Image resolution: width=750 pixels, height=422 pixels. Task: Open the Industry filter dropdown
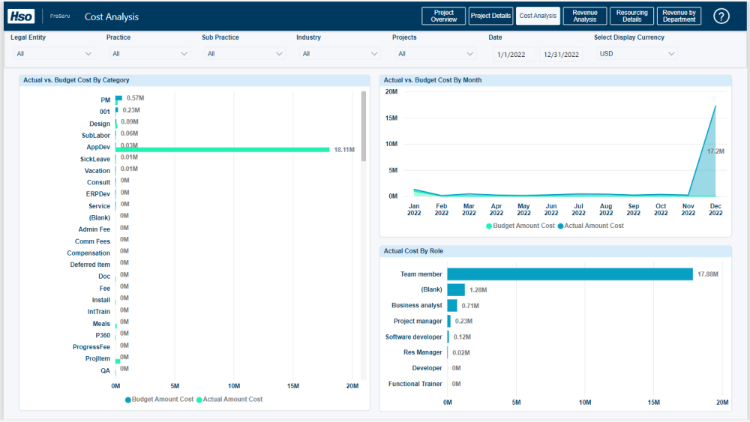click(340, 54)
